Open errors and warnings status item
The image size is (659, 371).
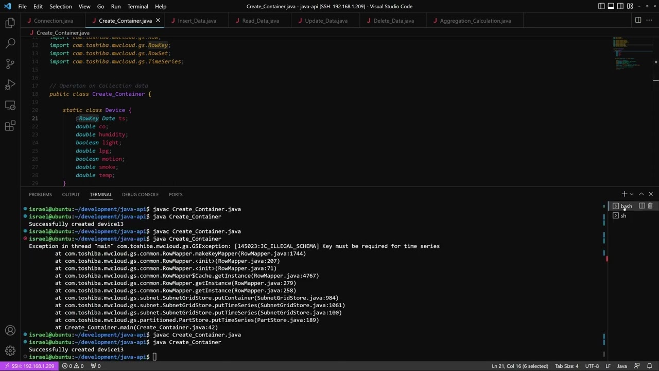click(x=73, y=366)
